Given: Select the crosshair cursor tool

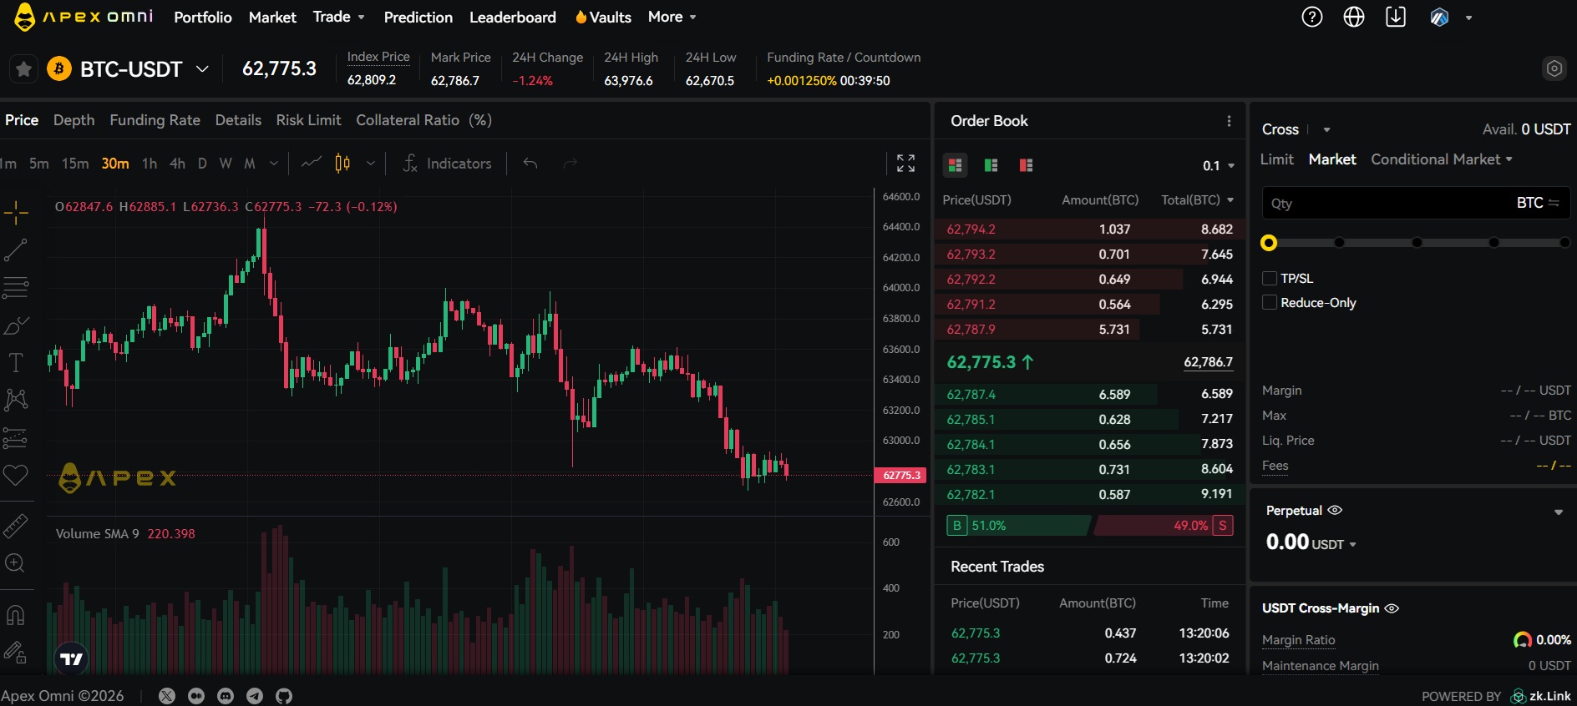Looking at the screenshot, I should pos(15,213).
